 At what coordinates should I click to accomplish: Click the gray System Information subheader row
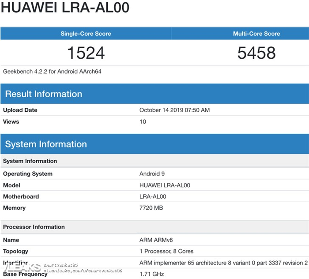(x=154, y=161)
